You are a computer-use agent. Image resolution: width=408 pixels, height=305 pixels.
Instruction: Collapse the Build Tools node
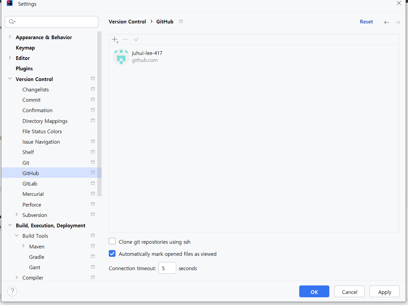[x=16, y=235]
